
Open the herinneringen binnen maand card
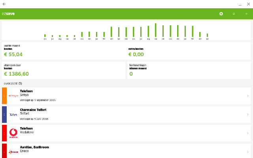pos(189,70)
